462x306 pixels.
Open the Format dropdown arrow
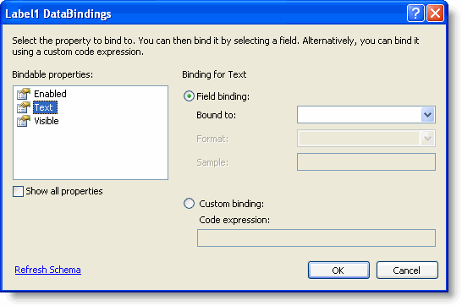427,139
